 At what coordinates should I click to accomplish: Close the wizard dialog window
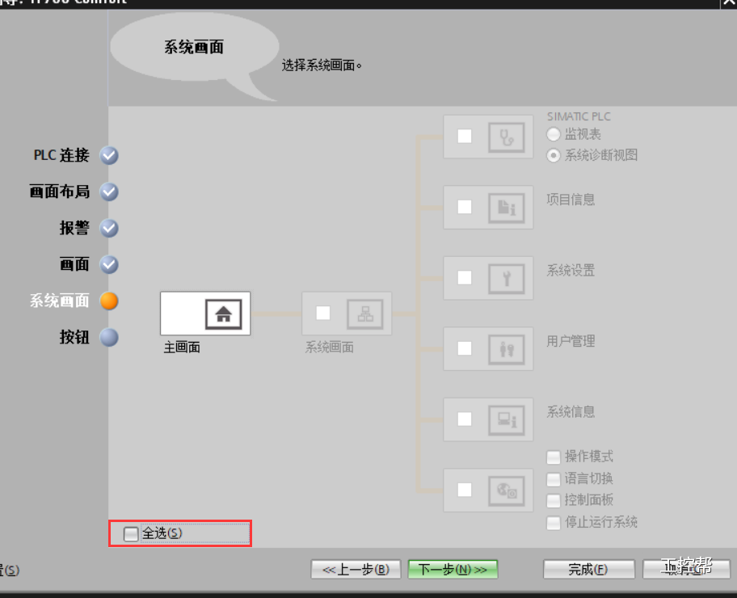(x=729, y=2)
